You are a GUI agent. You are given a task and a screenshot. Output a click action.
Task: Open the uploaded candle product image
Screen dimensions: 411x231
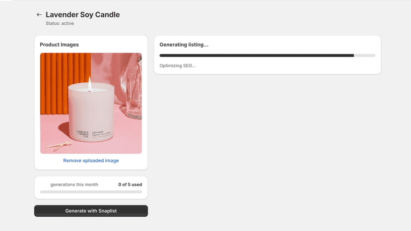(91, 103)
